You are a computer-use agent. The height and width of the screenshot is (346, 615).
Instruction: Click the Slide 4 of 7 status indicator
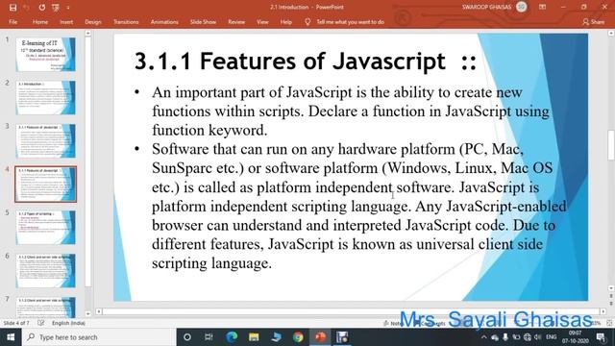[16, 323]
